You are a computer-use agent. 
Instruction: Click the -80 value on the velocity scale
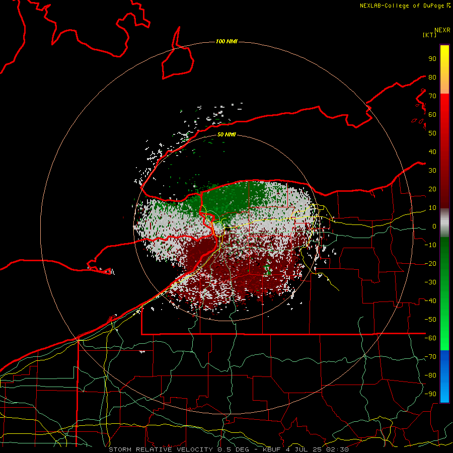(x=430, y=375)
